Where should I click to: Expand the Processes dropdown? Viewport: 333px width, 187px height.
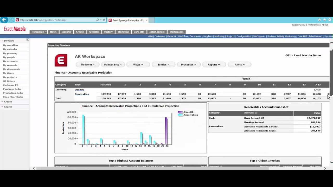tap(189, 64)
